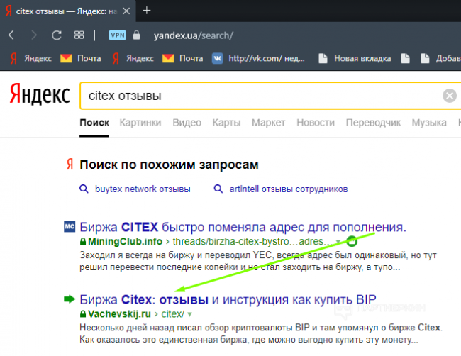Switch to the Картинки search tab

pos(140,123)
